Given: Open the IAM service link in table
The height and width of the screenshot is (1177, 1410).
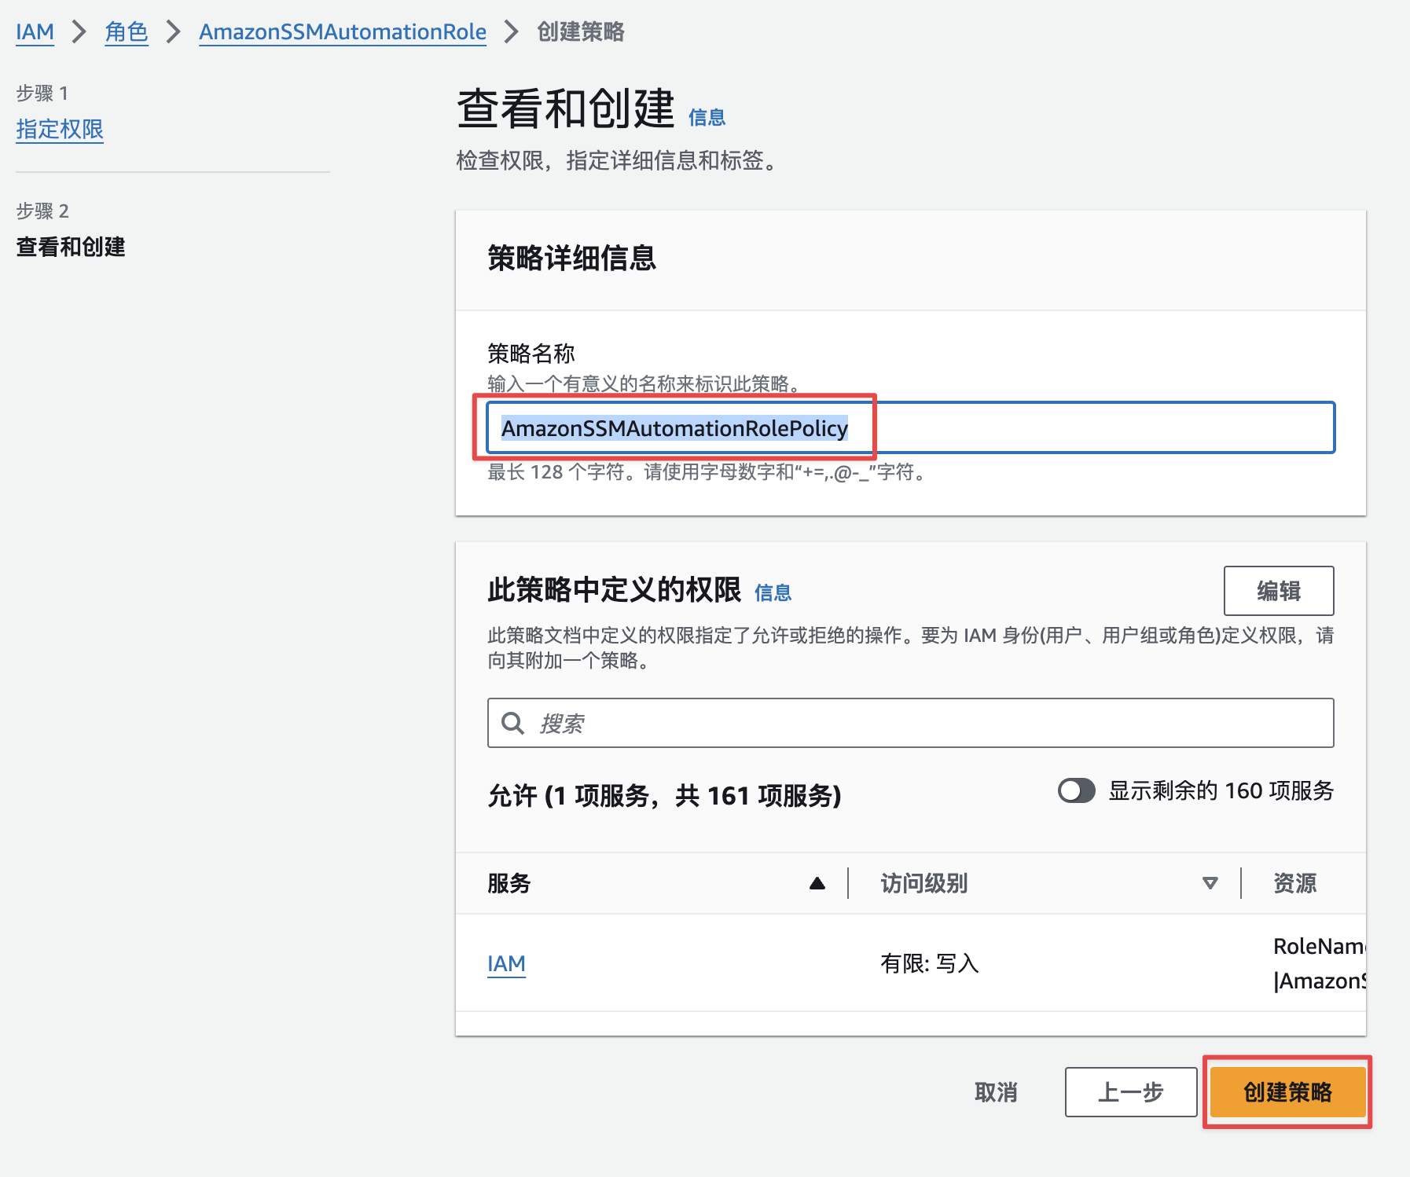Looking at the screenshot, I should (x=506, y=963).
